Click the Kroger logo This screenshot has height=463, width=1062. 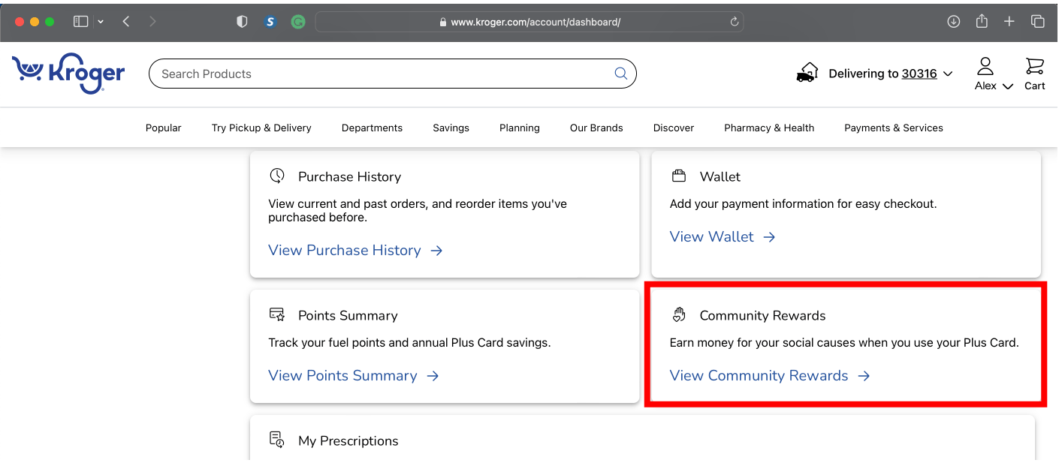(68, 74)
